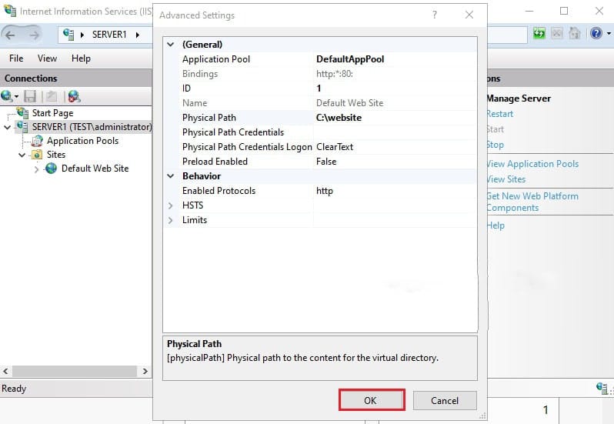The width and height of the screenshot is (614, 424).
Task: Click SERVER1 in the address breadcrumb
Action: click(x=109, y=35)
